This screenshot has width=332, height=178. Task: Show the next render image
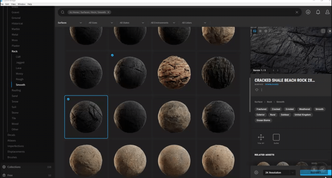point(278,70)
